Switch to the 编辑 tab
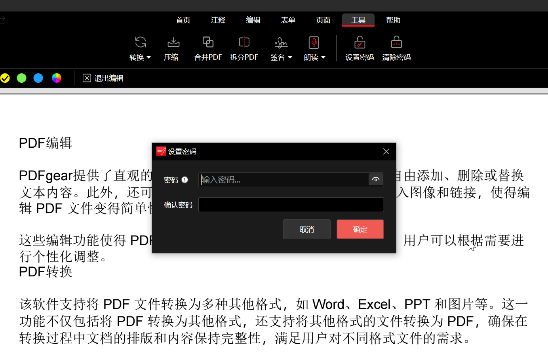548x354 pixels. click(x=253, y=20)
